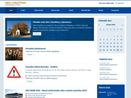
Task: Switch to Verze pro slabozraké
Action: [x=106, y=3]
